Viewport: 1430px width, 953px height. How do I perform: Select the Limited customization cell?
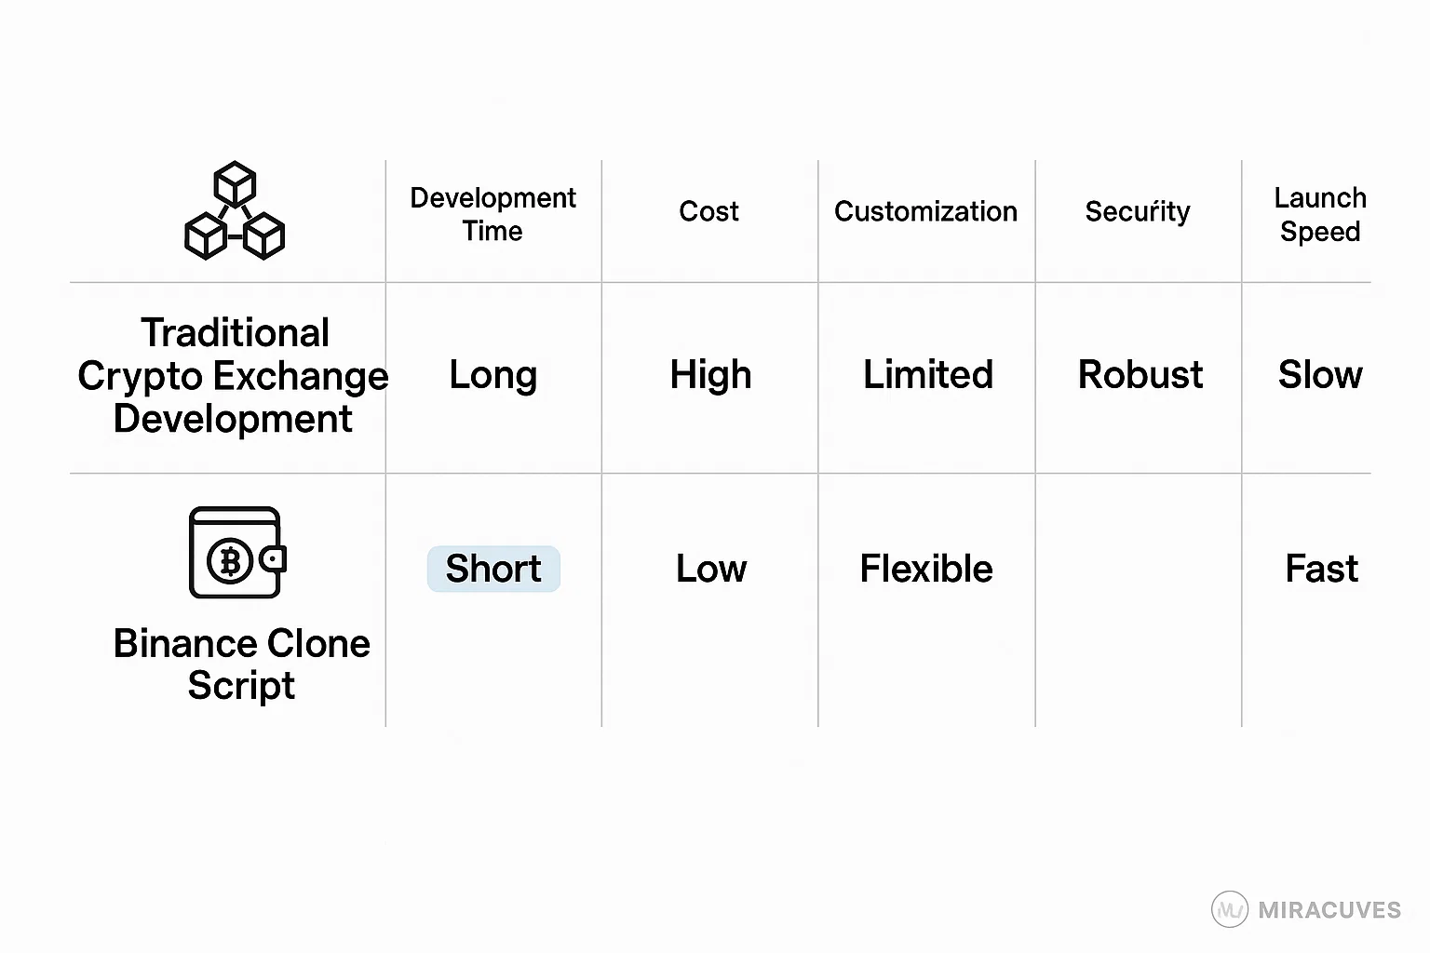pos(927,375)
